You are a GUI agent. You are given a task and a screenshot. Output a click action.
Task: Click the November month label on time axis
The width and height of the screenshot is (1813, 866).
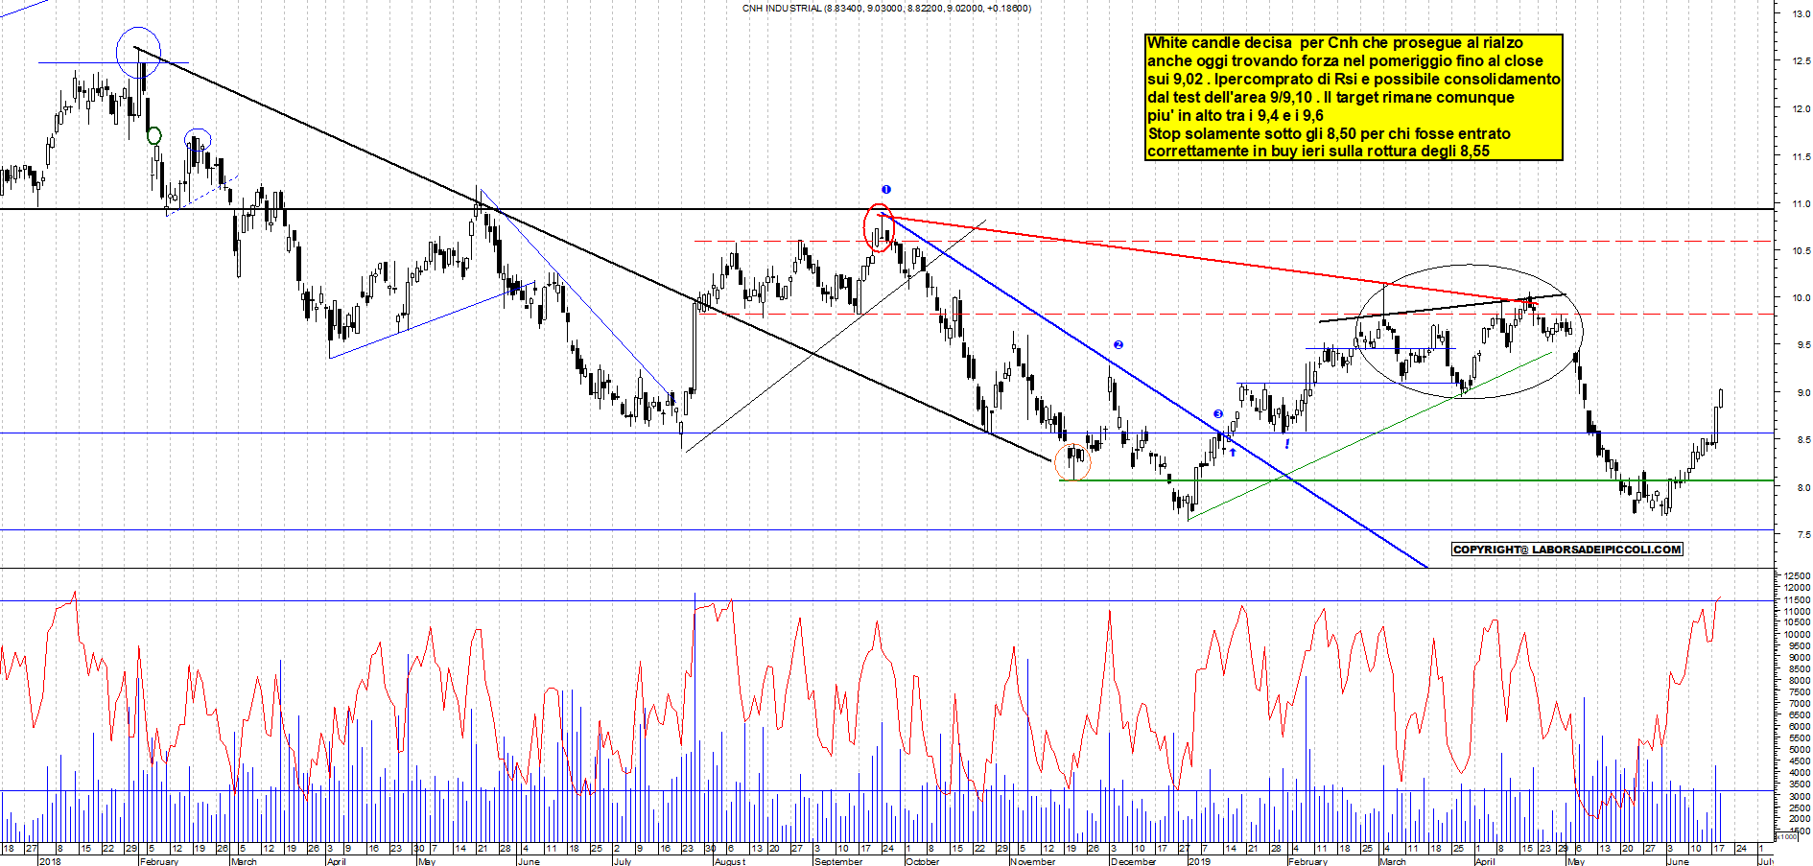[x=1032, y=861]
